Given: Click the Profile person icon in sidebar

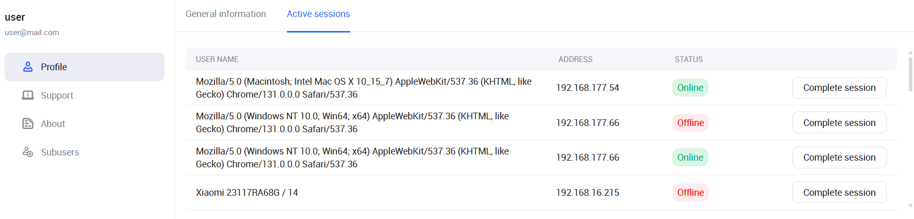Looking at the screenshot, I should click(x=28, y=67).
